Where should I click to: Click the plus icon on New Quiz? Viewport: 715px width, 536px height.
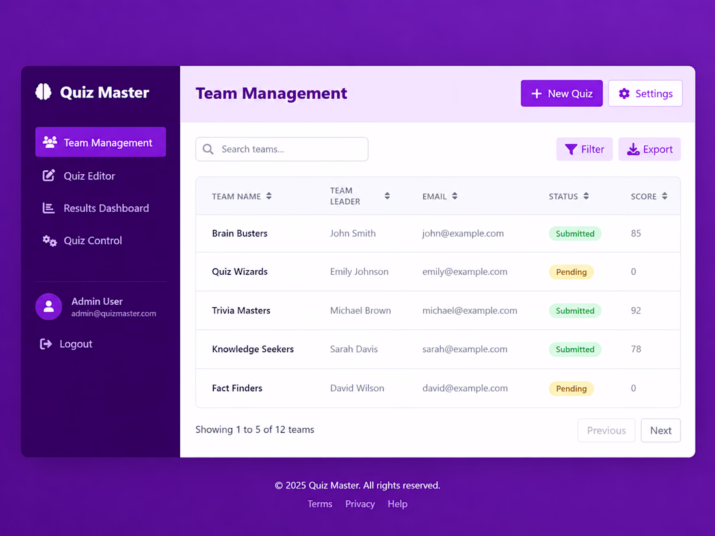coord(537,94)
